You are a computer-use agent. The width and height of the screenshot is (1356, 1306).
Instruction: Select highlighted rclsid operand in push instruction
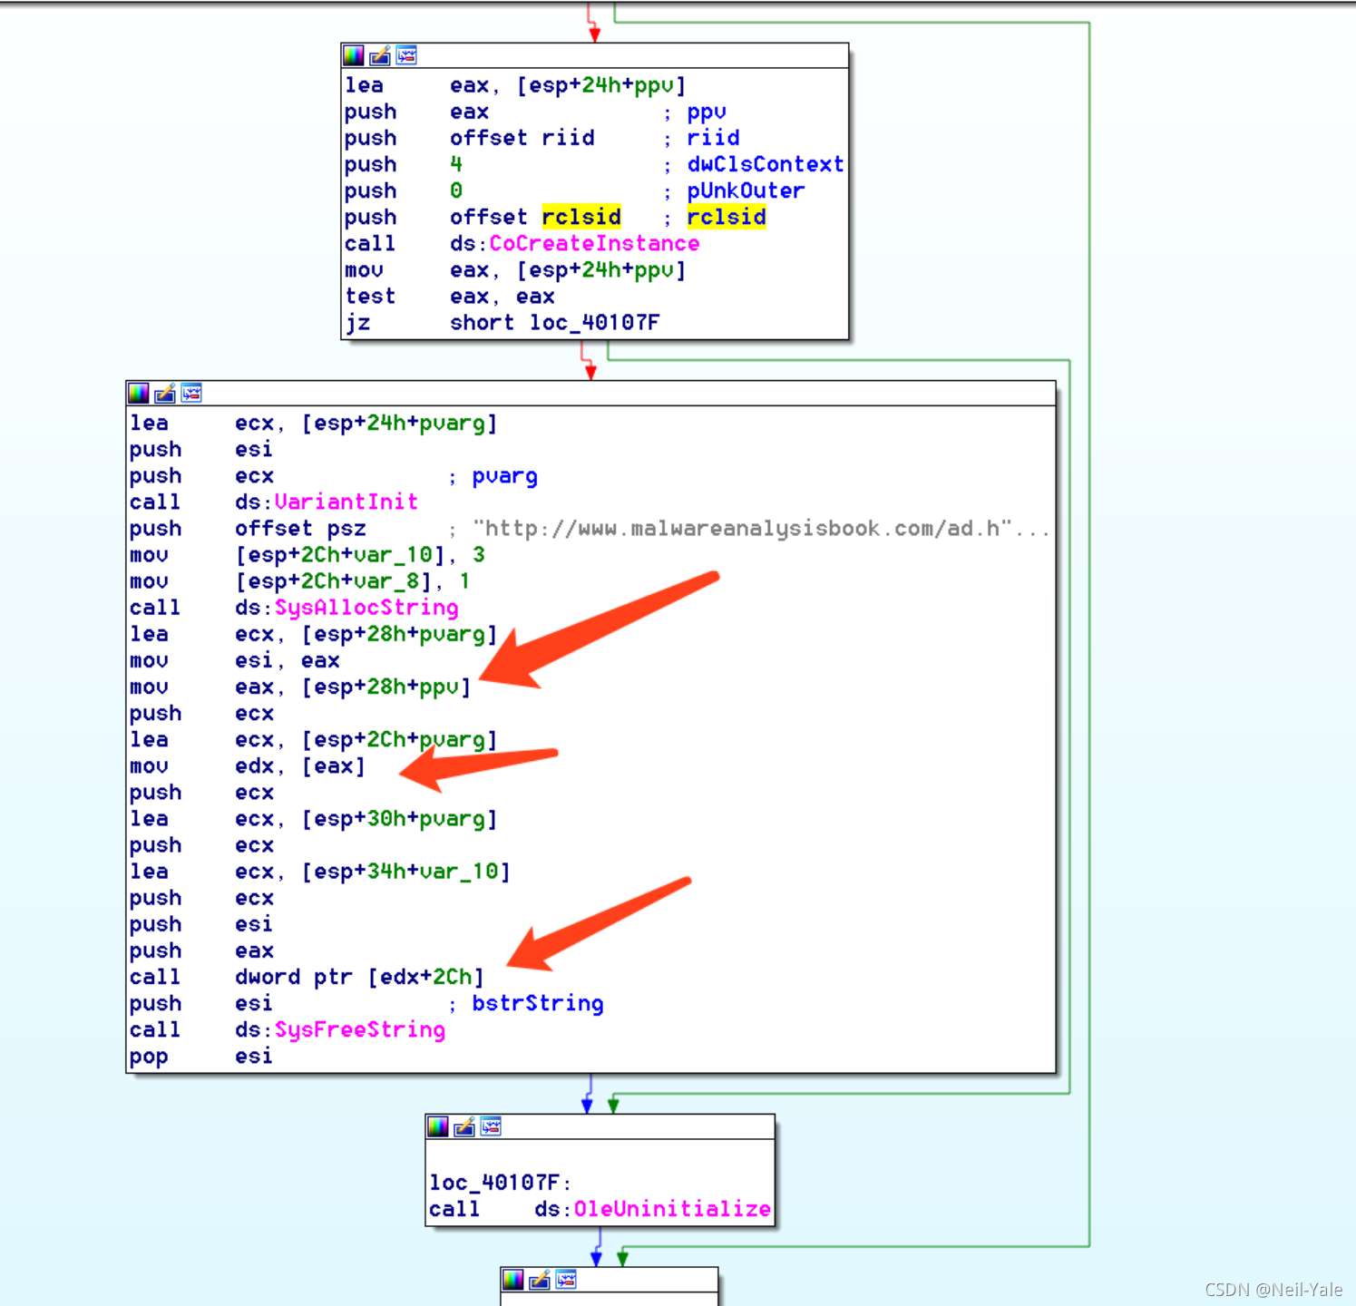(581, 218)
